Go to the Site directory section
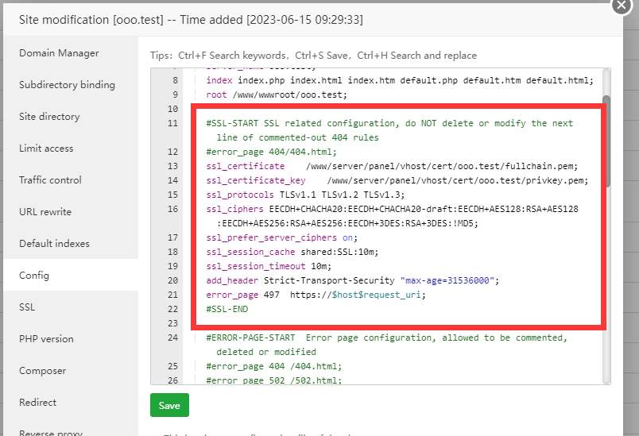 tap(49, 117)
